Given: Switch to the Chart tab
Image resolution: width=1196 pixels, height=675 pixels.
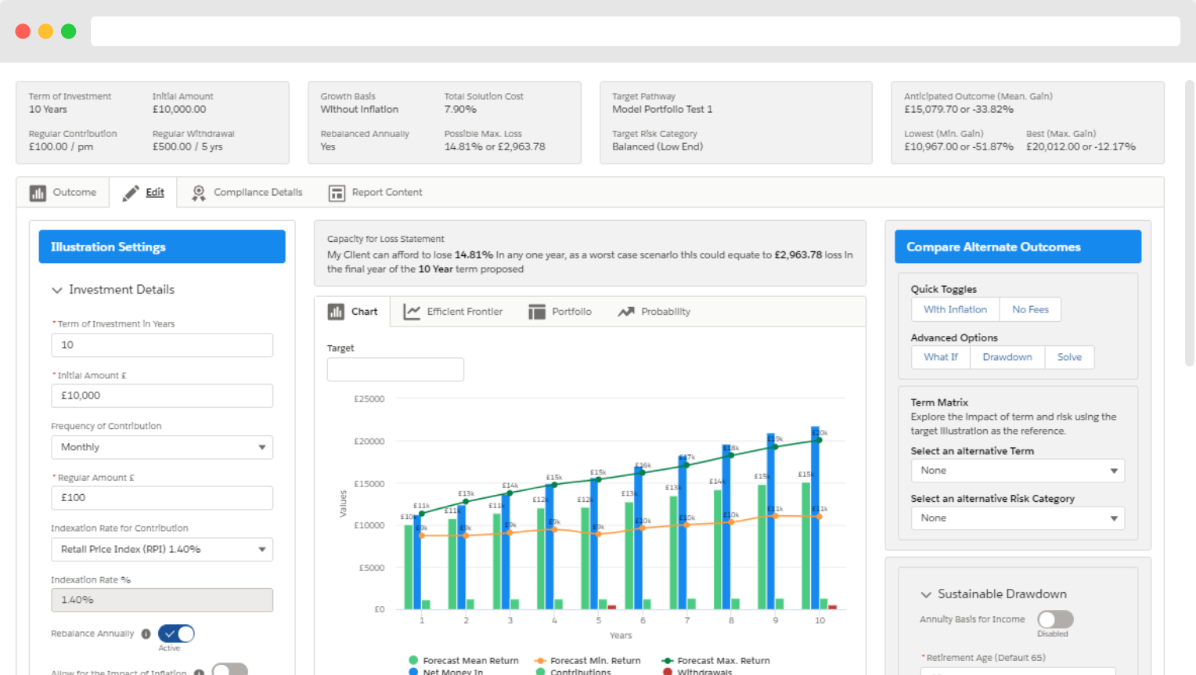Looking at the screenshot, I should [x=352, y=312].
